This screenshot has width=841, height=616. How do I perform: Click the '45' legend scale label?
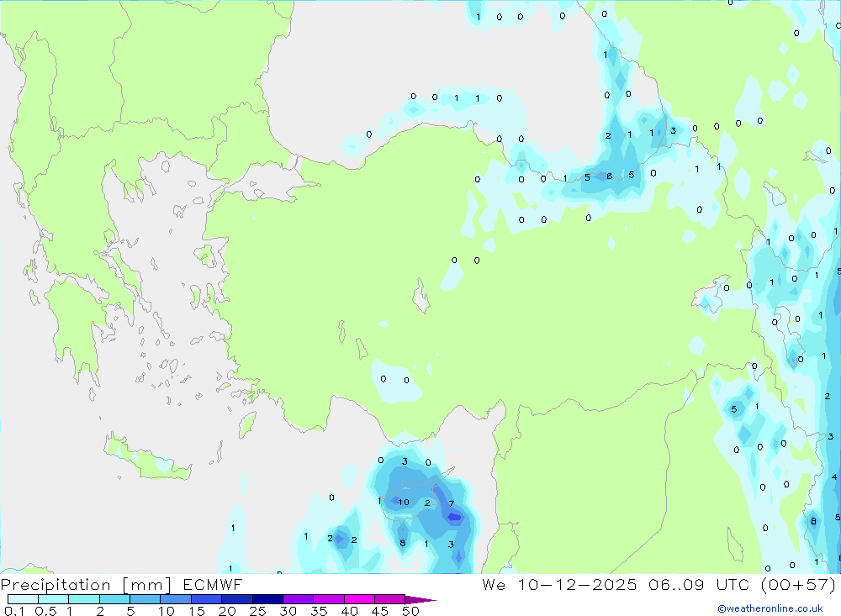[x=380, y=611]
